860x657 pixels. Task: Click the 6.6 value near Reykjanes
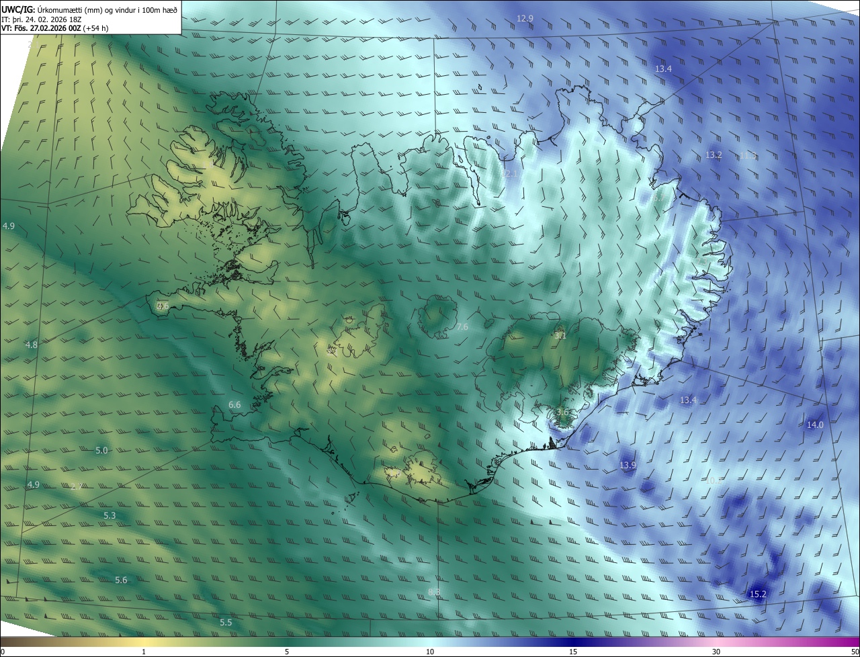(234, 405)
